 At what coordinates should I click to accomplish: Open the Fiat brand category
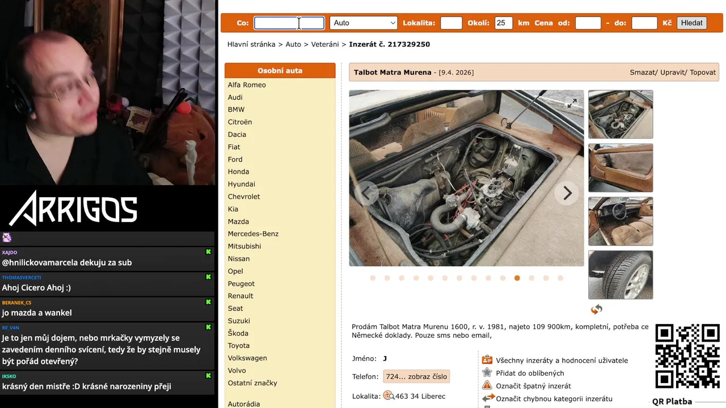[234, 147]
